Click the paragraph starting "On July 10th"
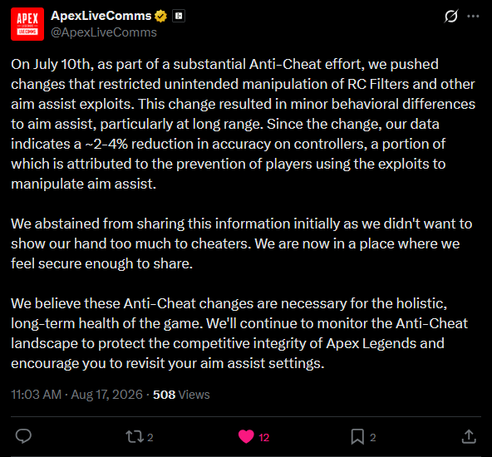492x457 pixels. pyautogui.click(x=244, y=124)
